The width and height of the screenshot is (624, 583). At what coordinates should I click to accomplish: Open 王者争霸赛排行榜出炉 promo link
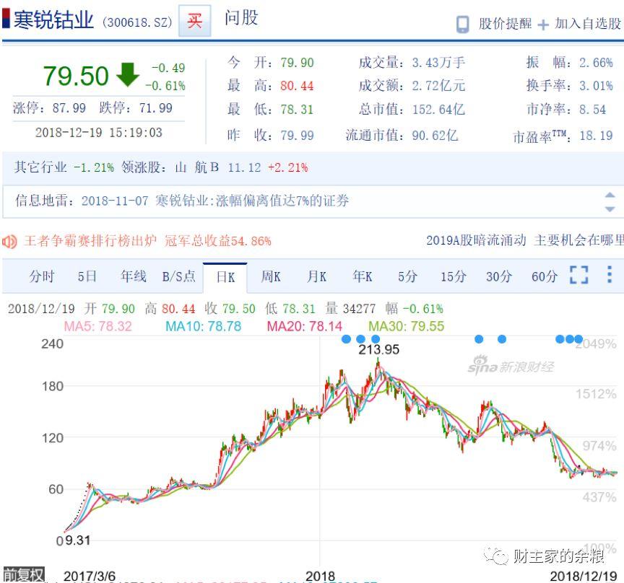click(90, 241)
